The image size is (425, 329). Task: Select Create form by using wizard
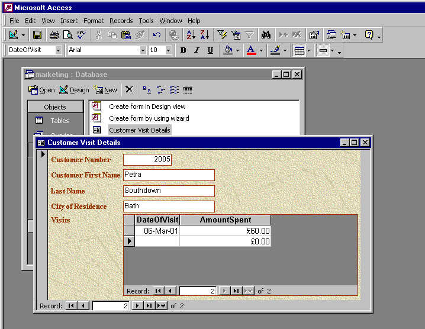pyautogui.click(x=149, y=118)
